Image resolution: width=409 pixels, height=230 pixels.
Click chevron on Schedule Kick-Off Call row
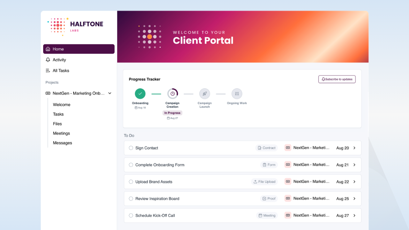point(354,216)
